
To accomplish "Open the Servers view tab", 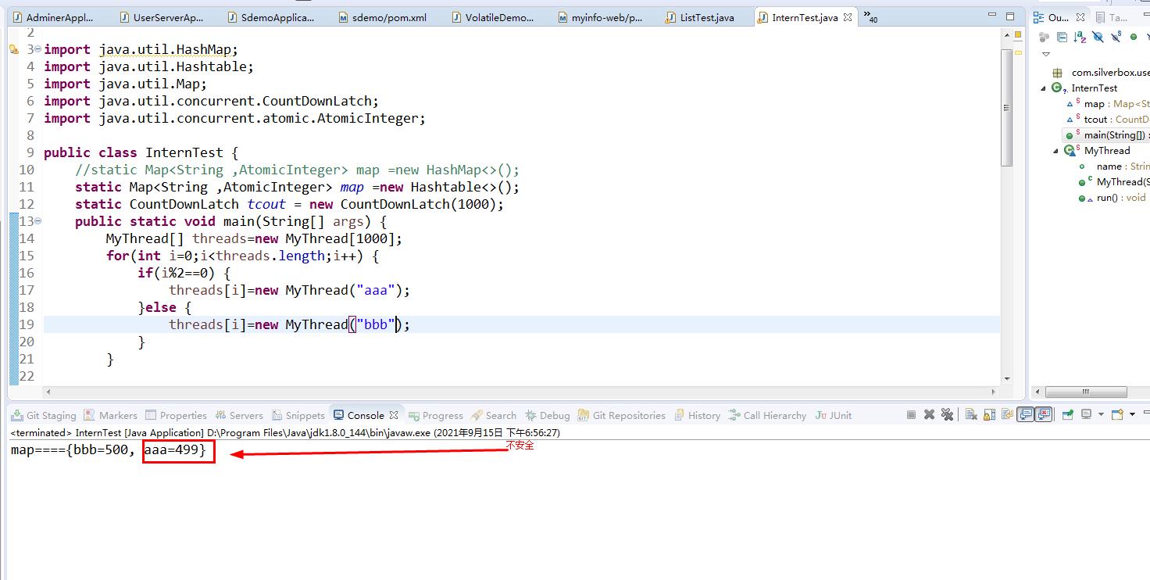I will click(238, 415).
